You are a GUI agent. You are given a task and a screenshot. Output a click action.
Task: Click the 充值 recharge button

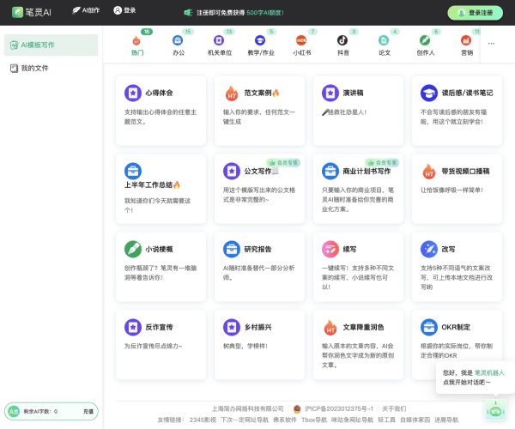click(x=88, y=412)
